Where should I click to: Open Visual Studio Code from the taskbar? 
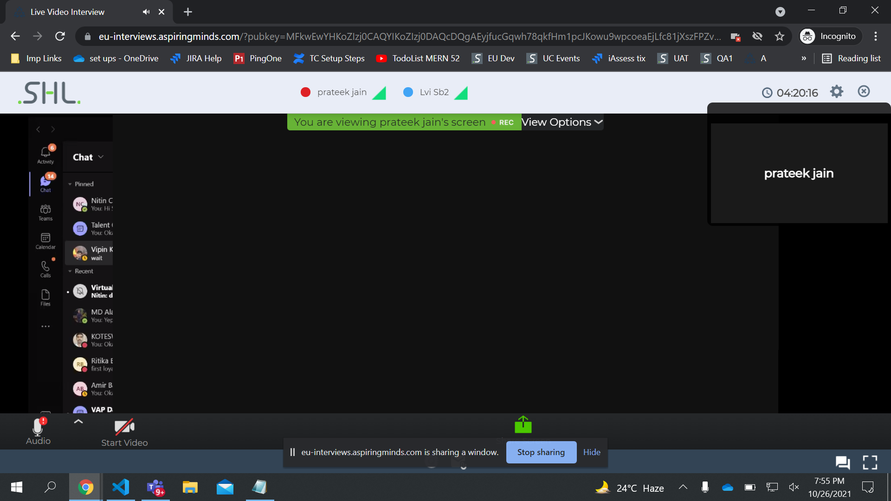[x=121, y=487]
